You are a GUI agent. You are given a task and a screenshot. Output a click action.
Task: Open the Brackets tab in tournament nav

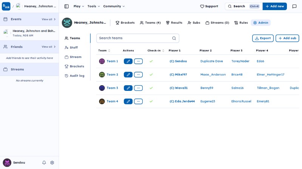coord(125,23)
